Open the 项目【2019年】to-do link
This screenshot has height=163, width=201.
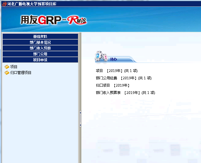tap(116, 71)
